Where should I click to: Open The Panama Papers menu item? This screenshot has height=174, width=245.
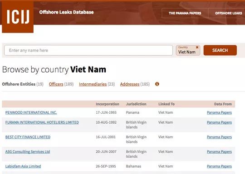click(185, 13)
